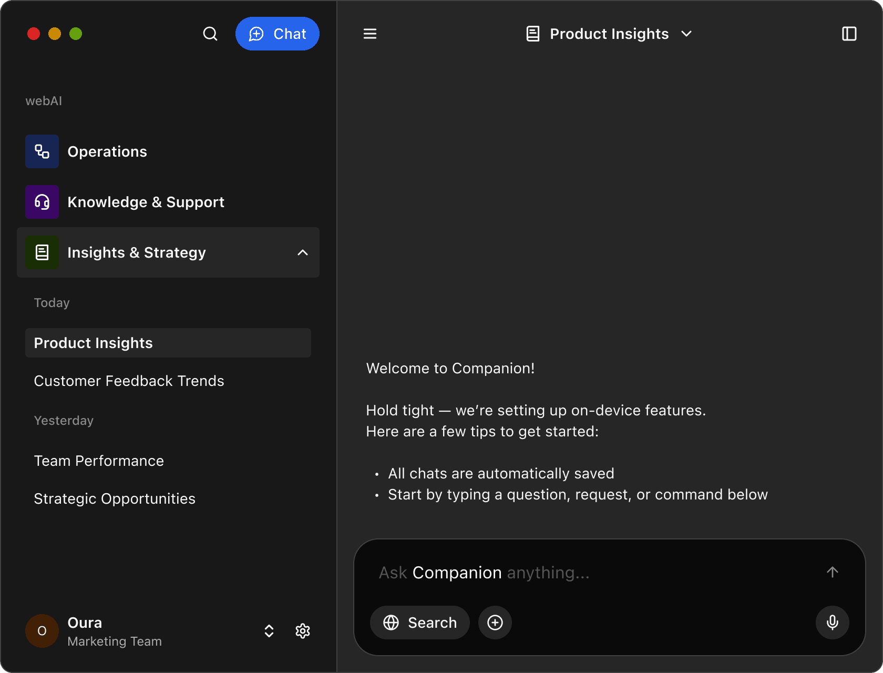Viewport: 883px width, 673px height.
Task: Open the Product Insights title dropdown
Action: coord(686,34)
